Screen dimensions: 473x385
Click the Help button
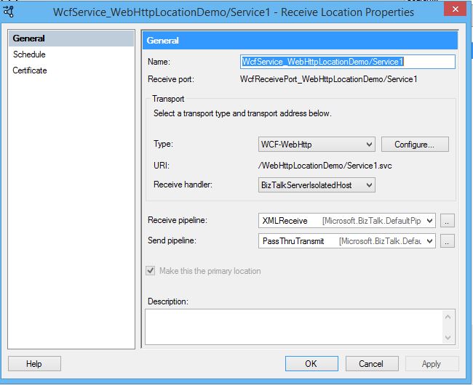[x=34, y=364]
